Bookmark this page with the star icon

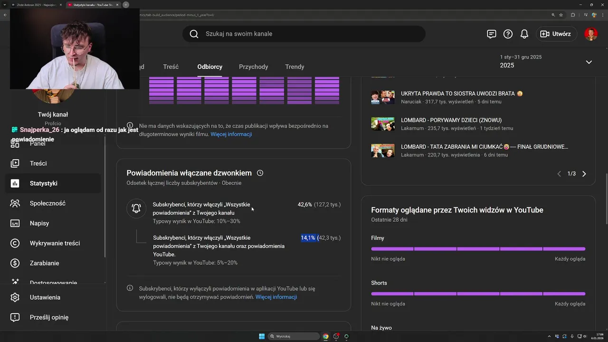coord(561,15)
